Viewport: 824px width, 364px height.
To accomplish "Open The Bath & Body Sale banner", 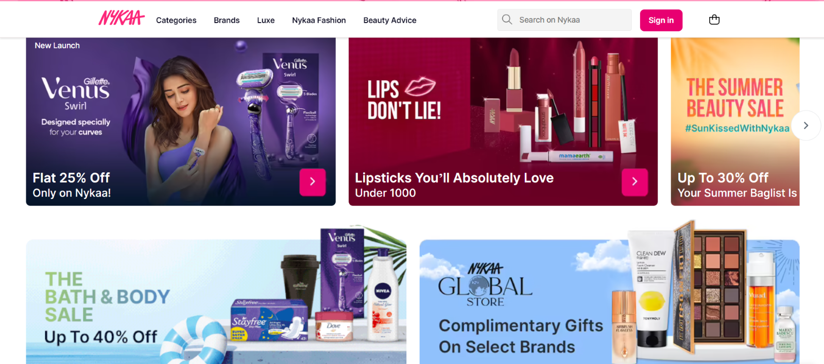I will [216, 301].
